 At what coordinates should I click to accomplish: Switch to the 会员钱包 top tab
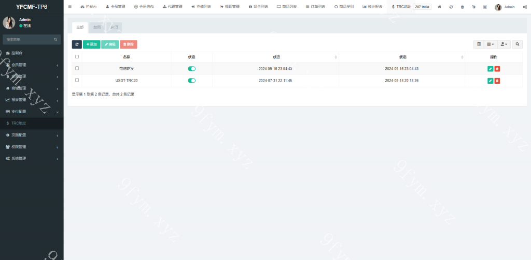[144, 7]
